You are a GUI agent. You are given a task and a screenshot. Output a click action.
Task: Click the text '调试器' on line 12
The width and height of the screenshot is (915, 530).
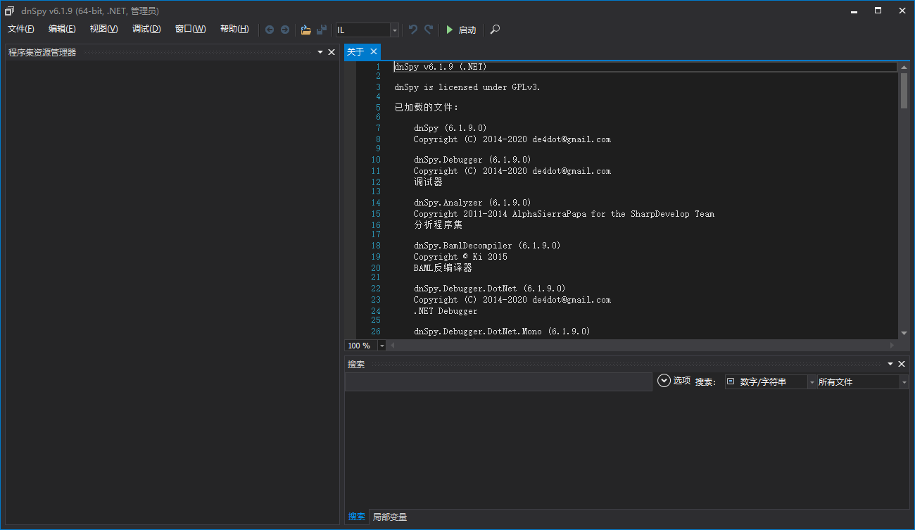428,182
